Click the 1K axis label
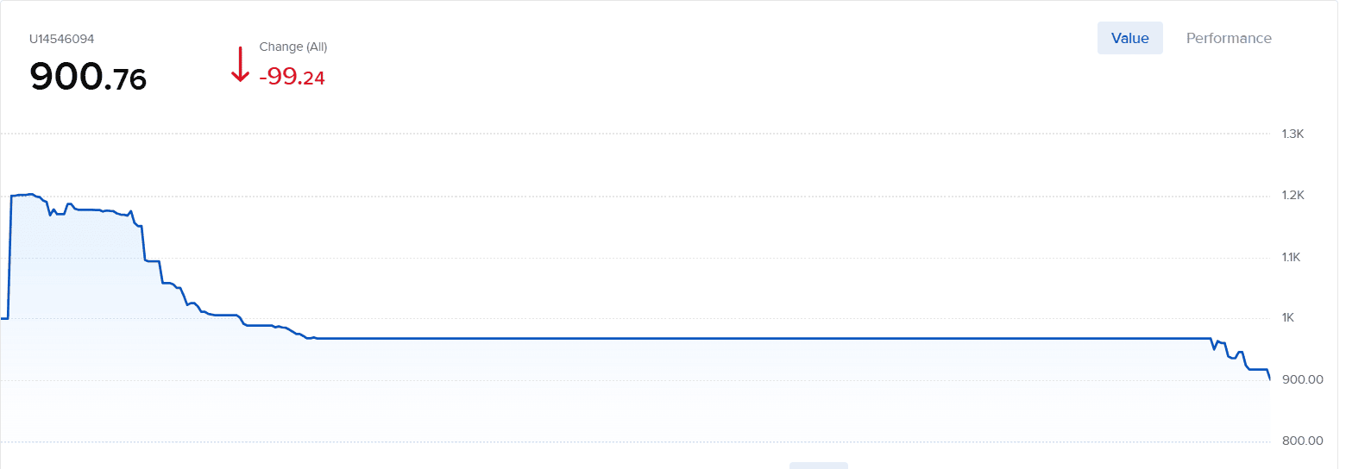The width and height of the screenshot is (1346, 469). coord(1287,318)
